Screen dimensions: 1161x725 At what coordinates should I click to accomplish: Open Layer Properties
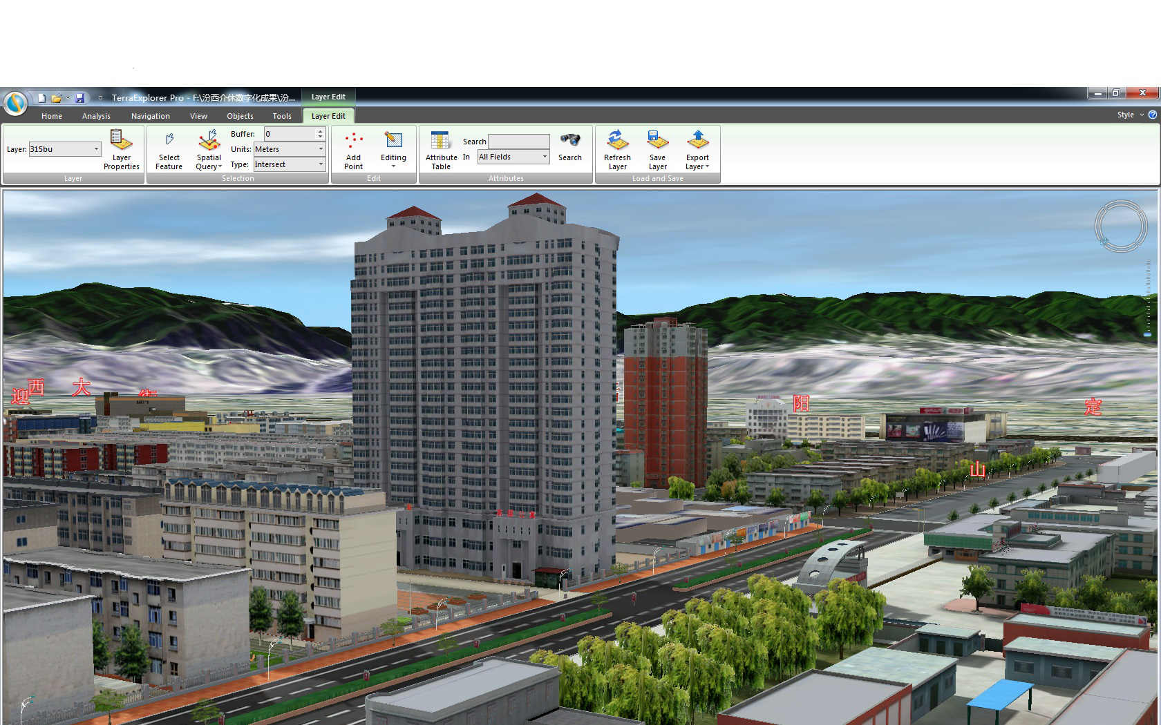click(x=121, y=149)
